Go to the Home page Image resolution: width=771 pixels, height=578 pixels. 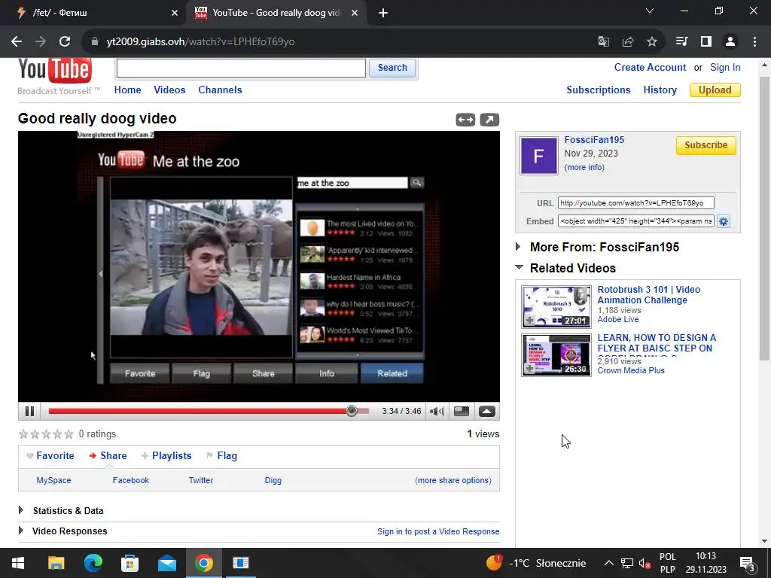(x=127, y=90)
